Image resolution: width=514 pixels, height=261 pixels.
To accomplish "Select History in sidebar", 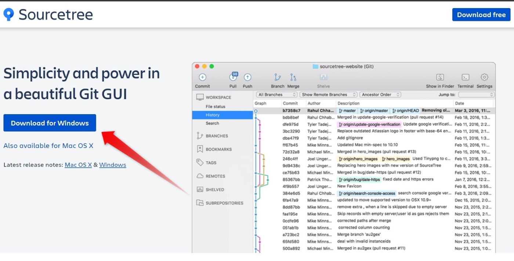I will click(x=222, y=115).
